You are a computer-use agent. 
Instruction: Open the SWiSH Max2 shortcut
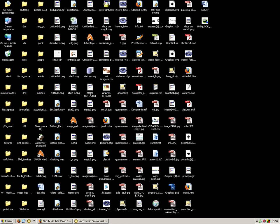pyautogui.click(x=41, y=154)
